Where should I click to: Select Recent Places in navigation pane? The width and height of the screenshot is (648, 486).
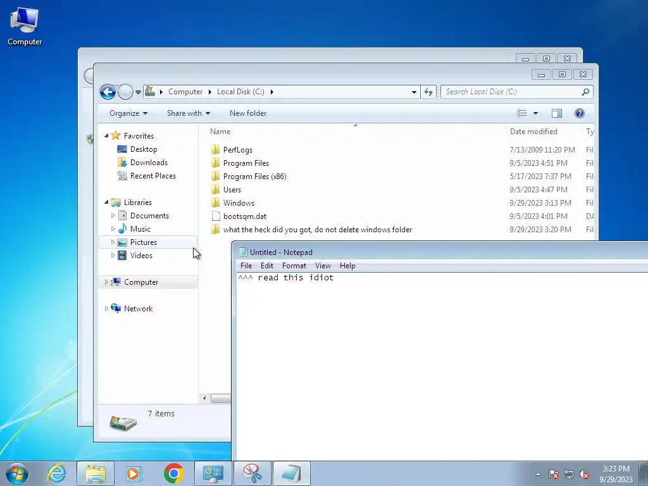tap(153, 176)
